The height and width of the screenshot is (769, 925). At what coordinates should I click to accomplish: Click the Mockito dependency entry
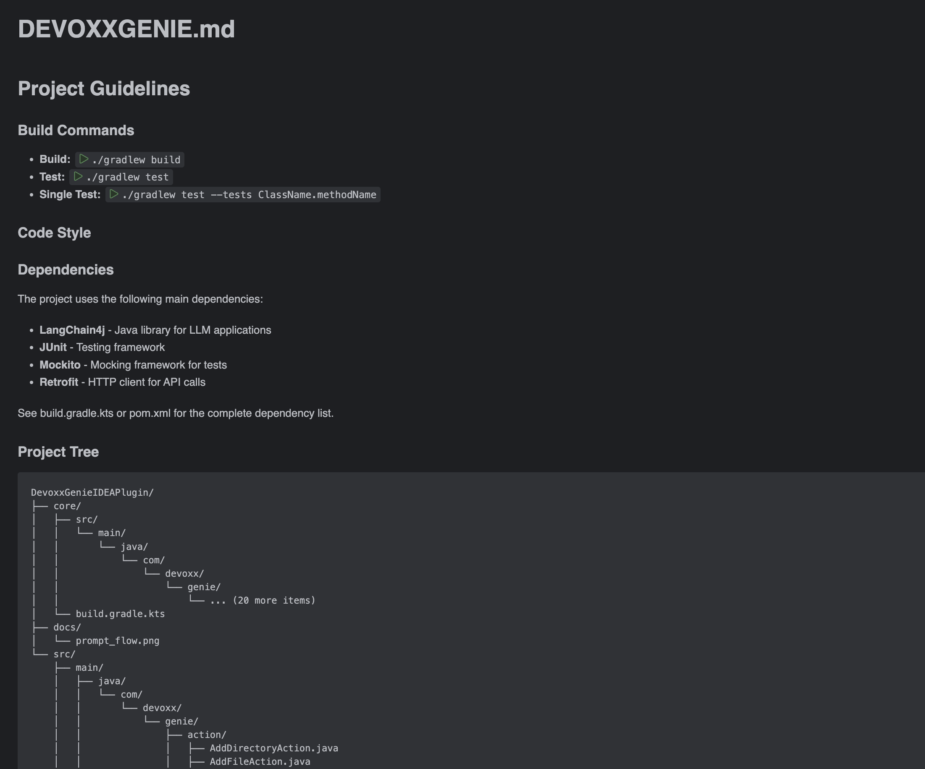60,365
